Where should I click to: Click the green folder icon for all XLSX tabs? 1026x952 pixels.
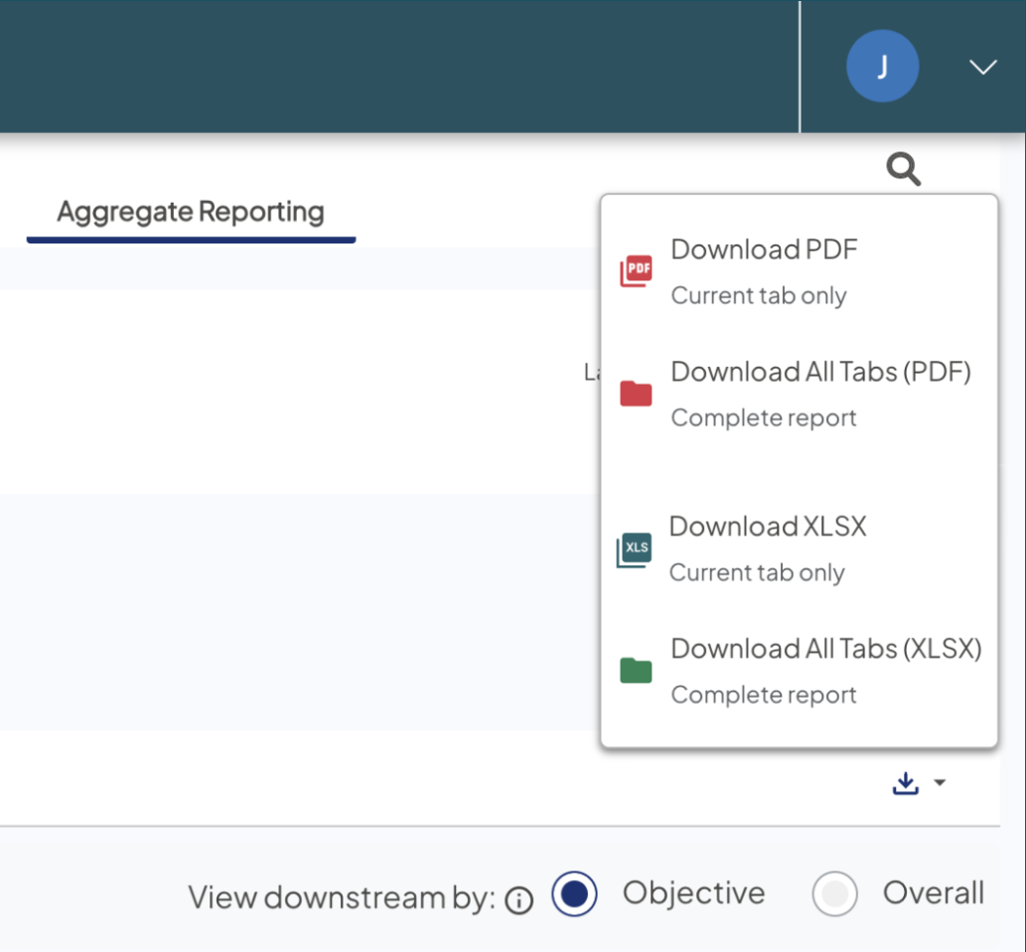(635, 670)
